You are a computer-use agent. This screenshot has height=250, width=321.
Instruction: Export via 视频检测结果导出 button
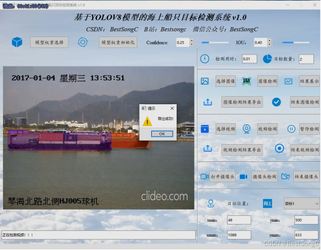pyautogui.click(x=242, y=150)
